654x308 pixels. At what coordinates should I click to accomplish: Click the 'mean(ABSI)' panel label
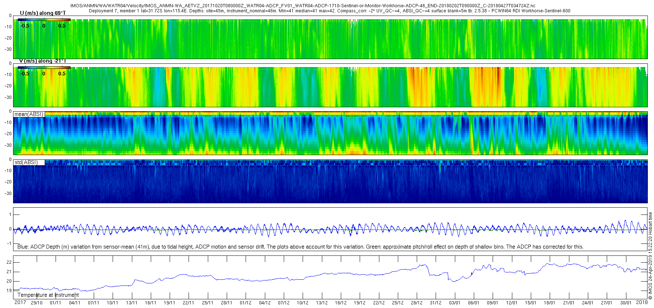29,114
